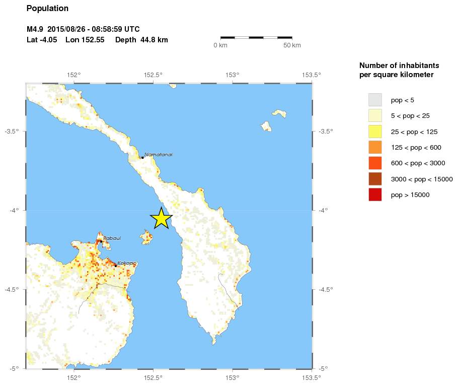The height and width of the screenshot is (385, 458).
Task: Click the red 'pop > 15000' swatch
Action: 375,195
